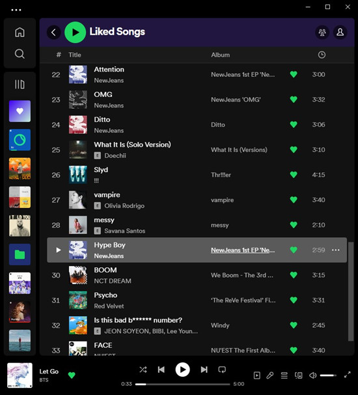Open the Attention album cover thumbnail
Viewport: 358px width, 395px height.
(x=78, y=74)
